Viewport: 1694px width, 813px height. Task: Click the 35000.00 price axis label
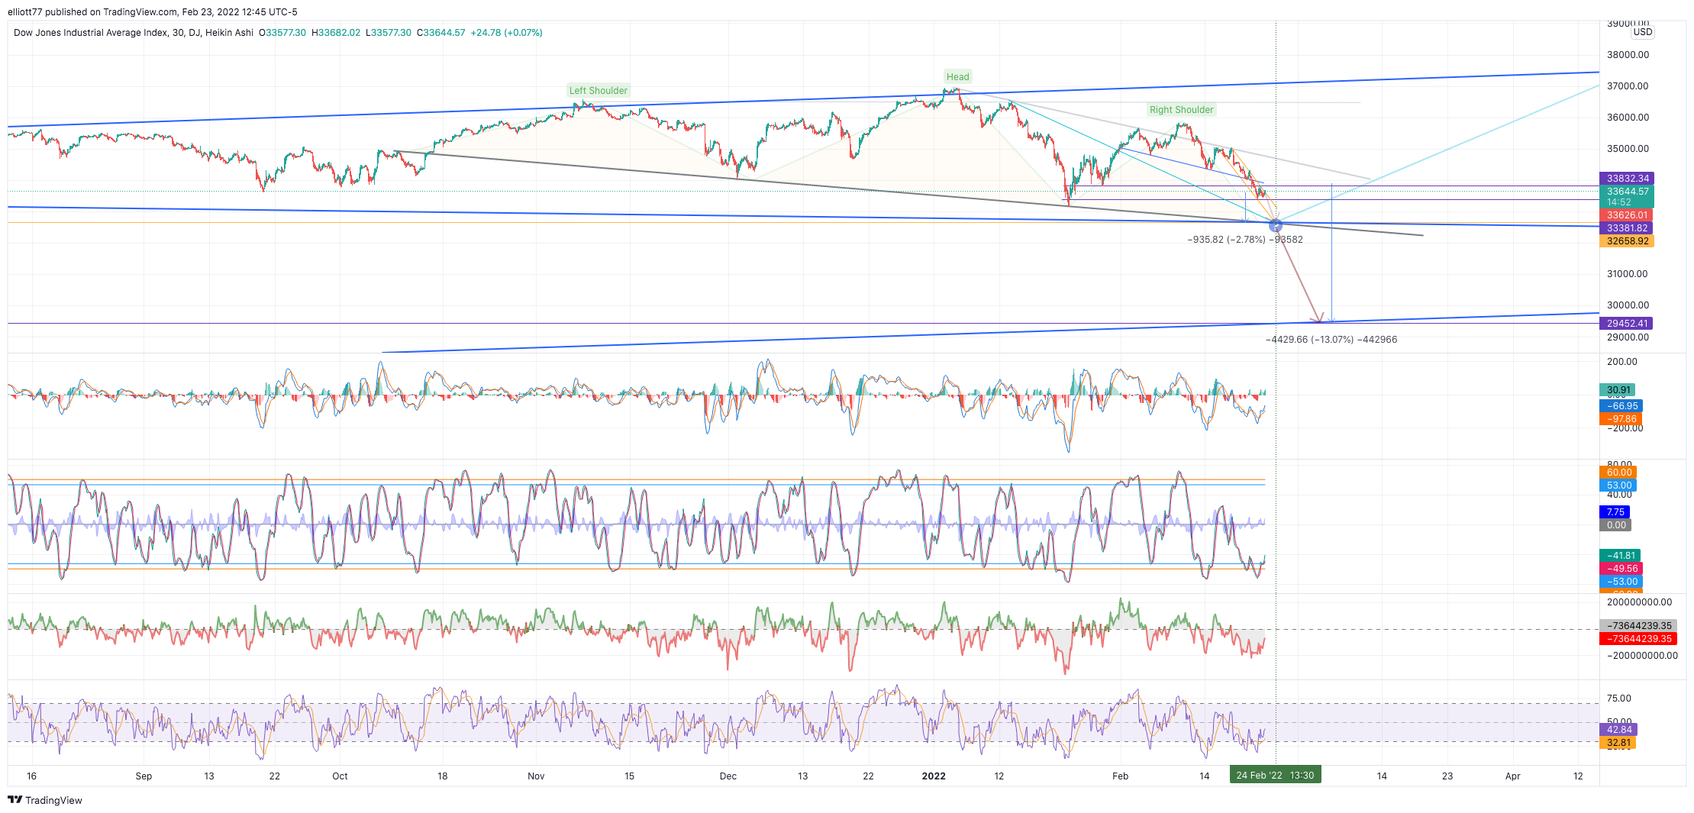(x=1628, y=149)
